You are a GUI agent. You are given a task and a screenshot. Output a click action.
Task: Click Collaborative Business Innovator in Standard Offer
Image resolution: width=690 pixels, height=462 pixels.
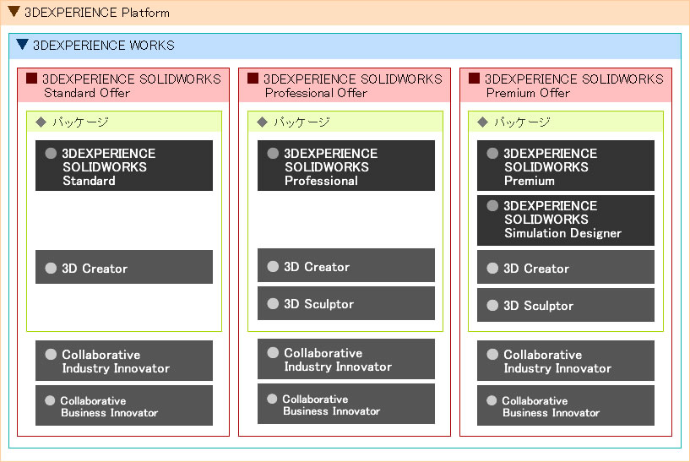pyautogui.click(x=124, y=405)
